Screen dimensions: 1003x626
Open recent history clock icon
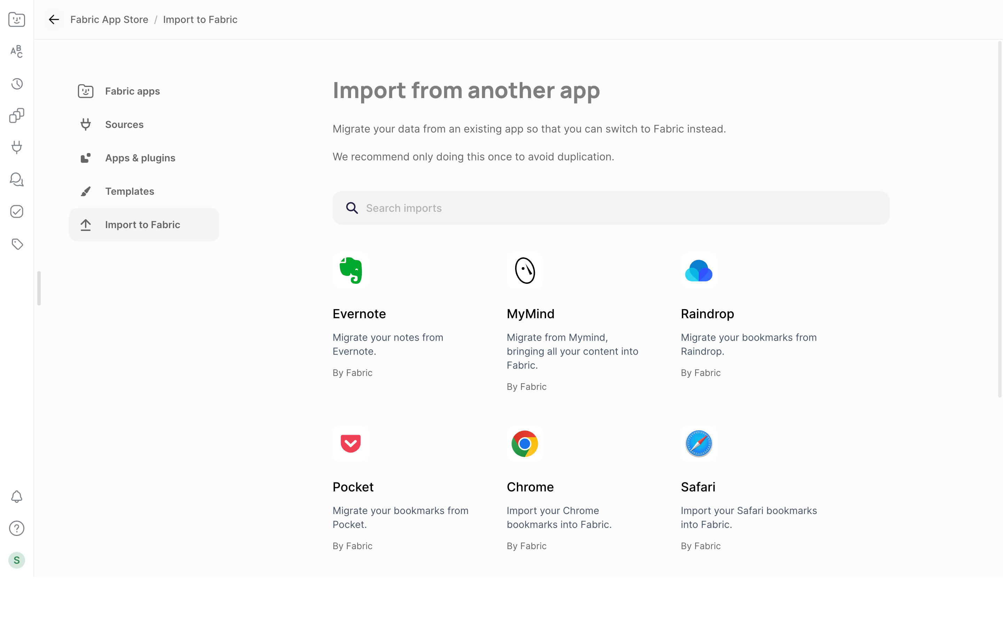[x=17, y=83]
